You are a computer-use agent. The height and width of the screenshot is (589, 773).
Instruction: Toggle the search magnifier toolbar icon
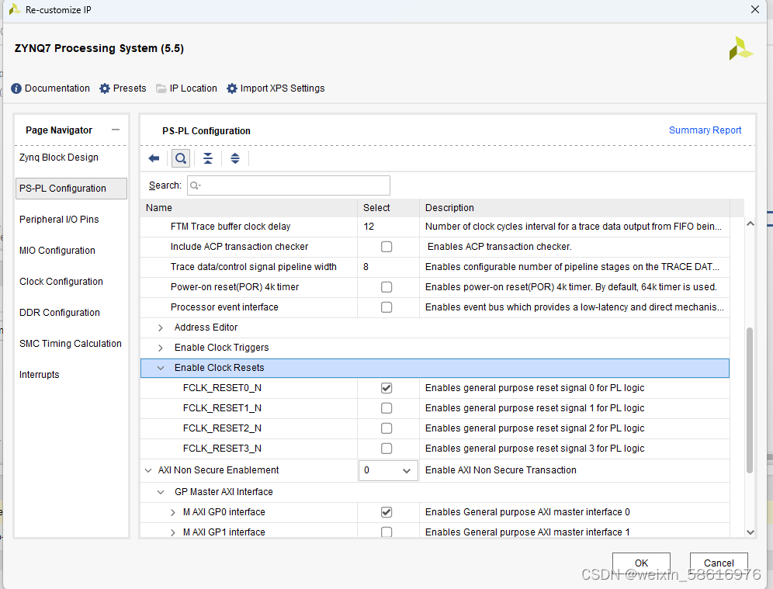click(x=181, y=158)
